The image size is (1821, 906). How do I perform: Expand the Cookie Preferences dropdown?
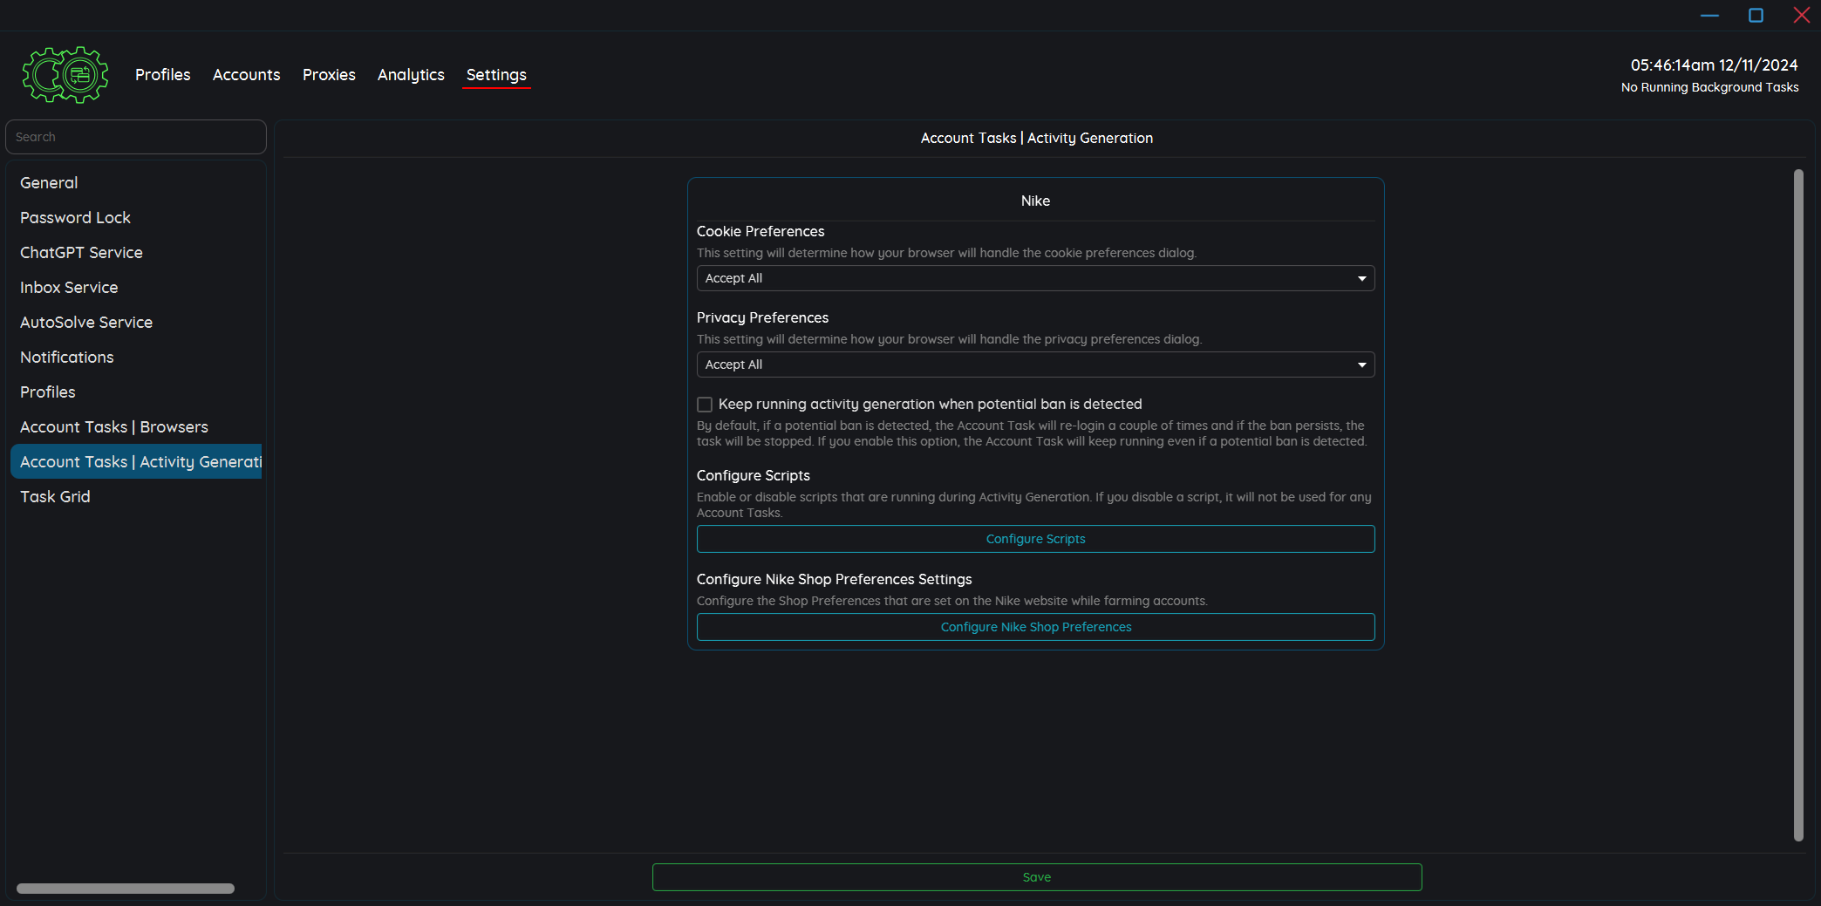[1035, 278]
